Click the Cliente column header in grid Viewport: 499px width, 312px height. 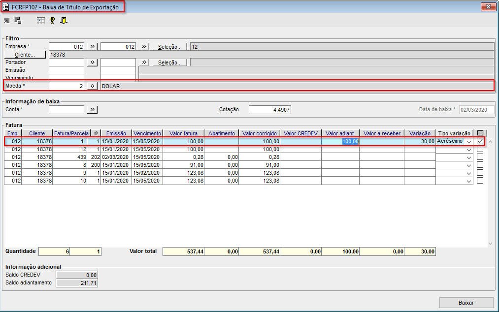click(37, 133)
